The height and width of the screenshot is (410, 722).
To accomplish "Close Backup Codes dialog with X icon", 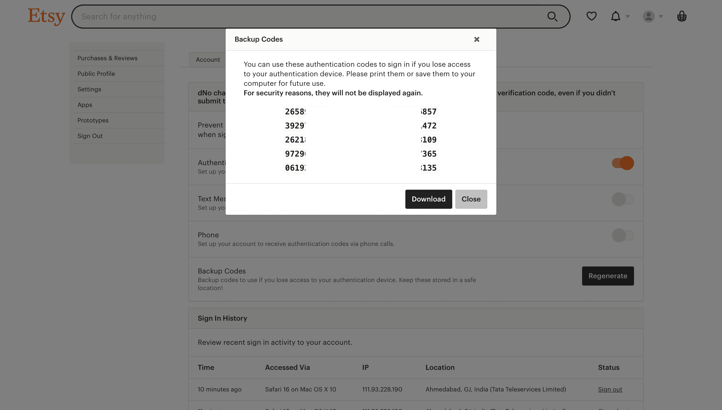I will pyautogui.click(x=477, y=39).
